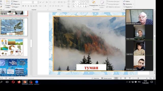
Task: Click Эффекты фигуры (Shape Effects)
Action: 113,7
